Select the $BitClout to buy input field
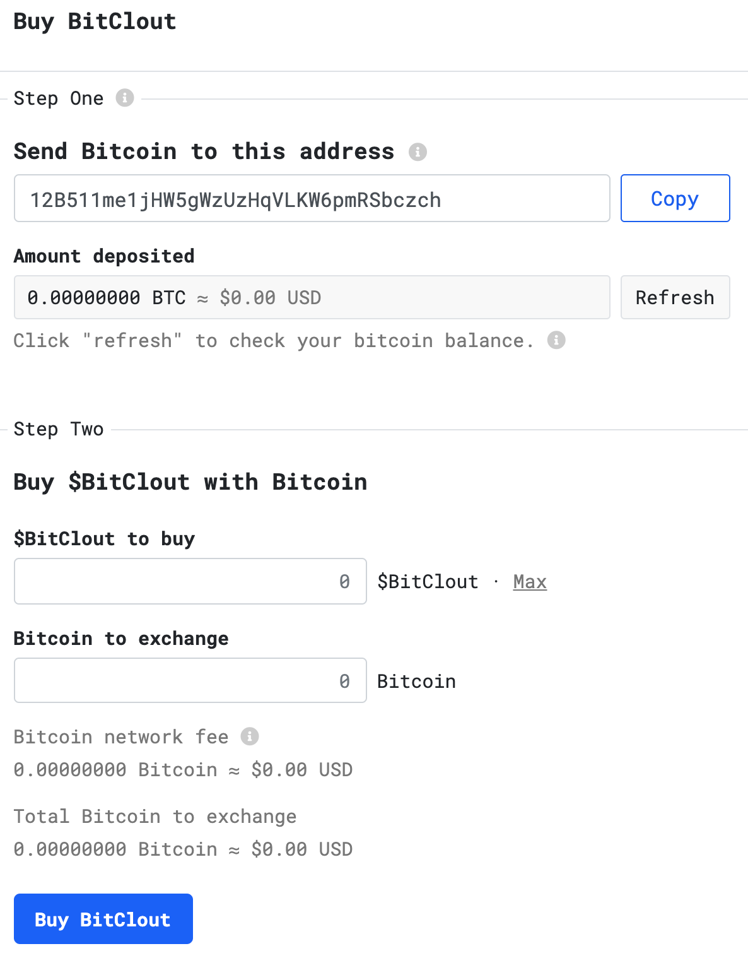This screenshot has width=748, height=963. 189,581
